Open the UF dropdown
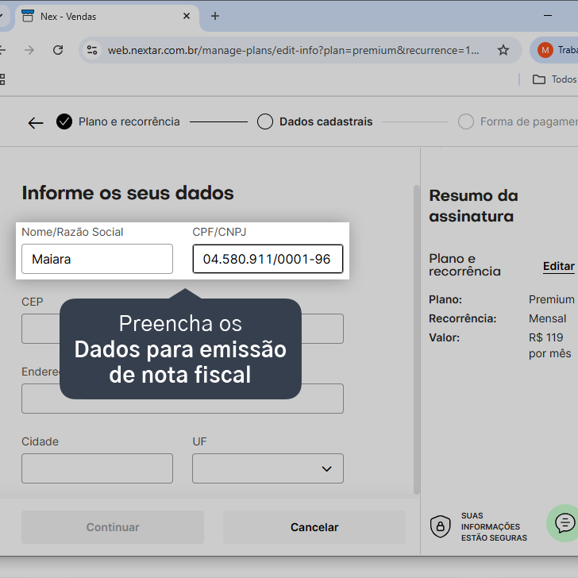The width and height of the screenshot is (578, 578). [x=268, y=468]
